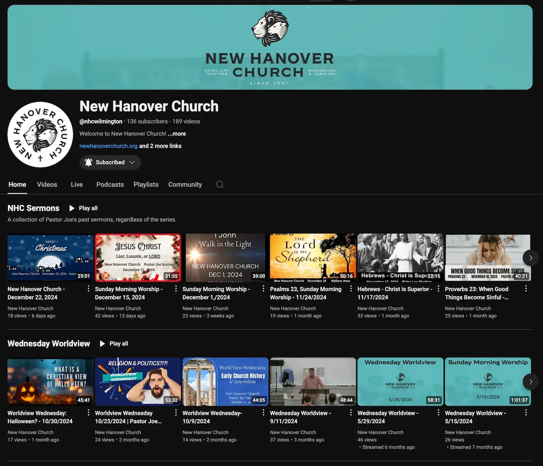Click the Play all text beside Wednesday Worldview
Screen dimensions: 543x466
[119, 344]
